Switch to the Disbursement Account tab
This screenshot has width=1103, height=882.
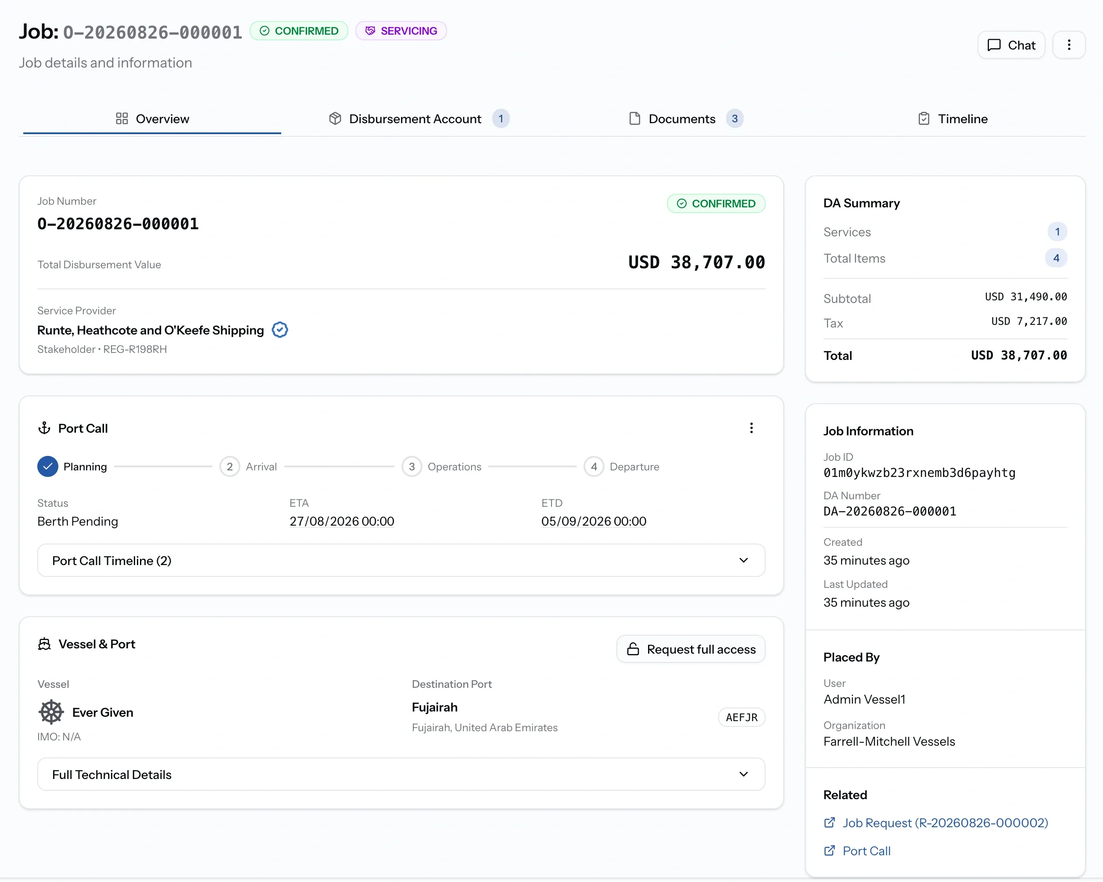click(x=419, y=119)
